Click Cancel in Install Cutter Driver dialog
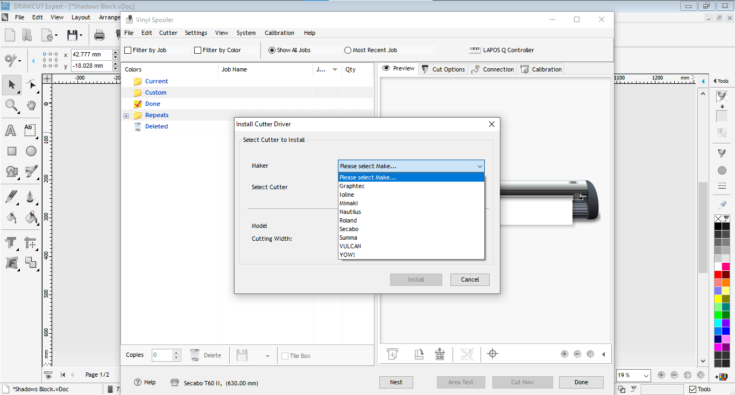Viewport: 735px width, 395px height. pyautogui.click(x=470, y=279)
